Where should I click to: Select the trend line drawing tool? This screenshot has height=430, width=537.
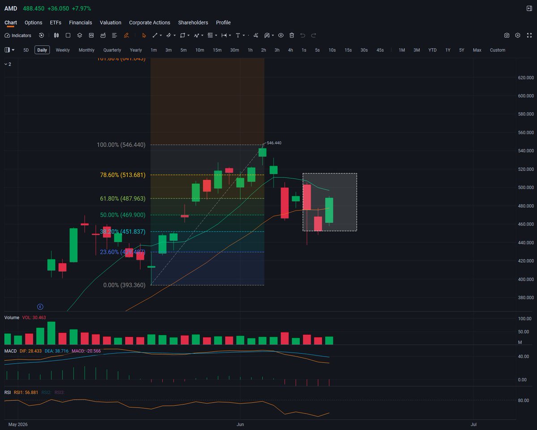155,35
